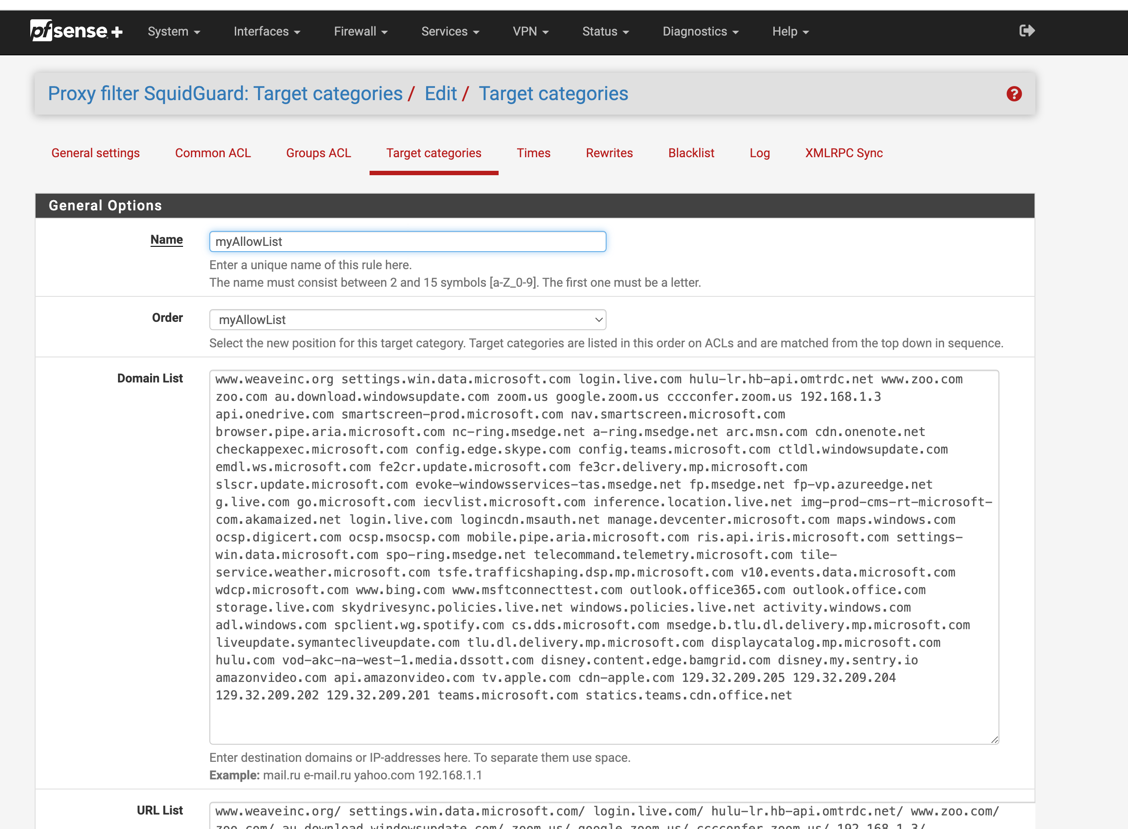Click the General Options section header

click(535, 206)
